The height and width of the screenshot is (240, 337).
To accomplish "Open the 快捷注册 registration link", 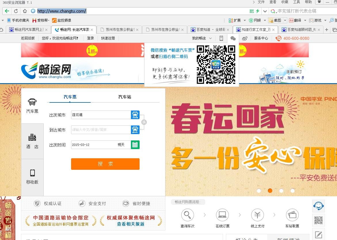I will 108,38.
